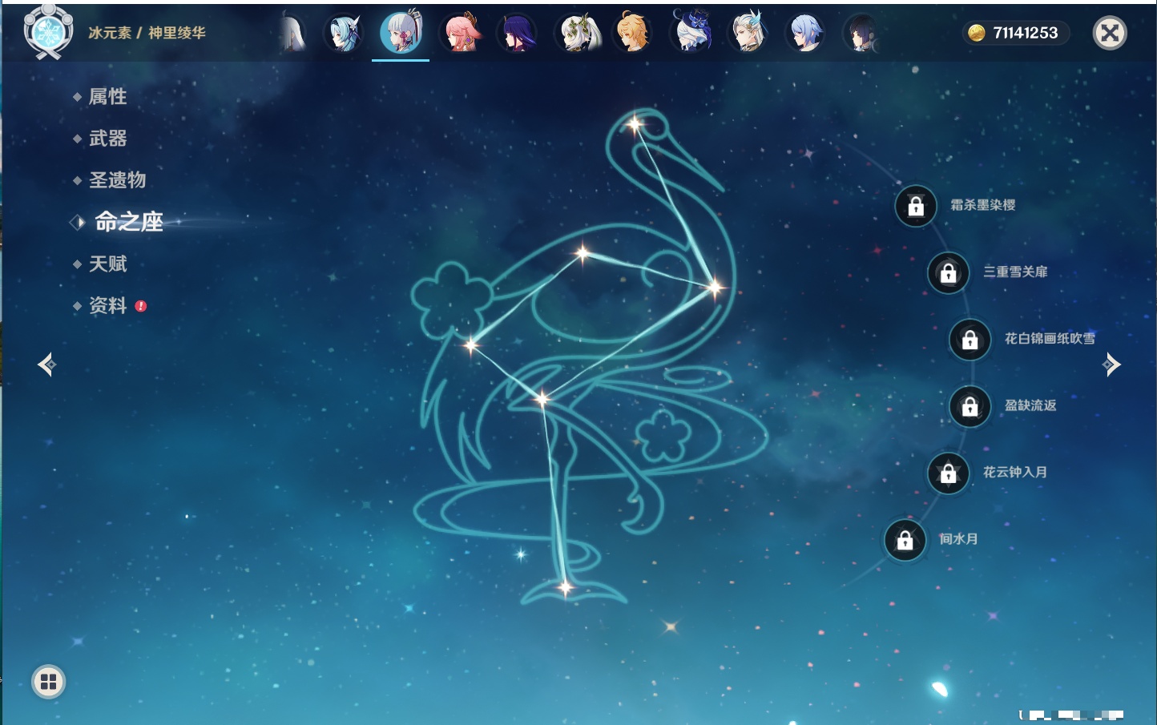Click the 花云钟入月 constellation name
Image resolution: width=1157 pixels, height=725 pixels.
click(1015, 473)
